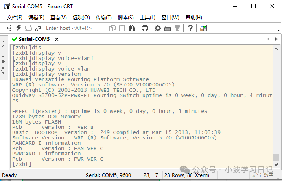Open Session Options gear icon

(158, 28)
